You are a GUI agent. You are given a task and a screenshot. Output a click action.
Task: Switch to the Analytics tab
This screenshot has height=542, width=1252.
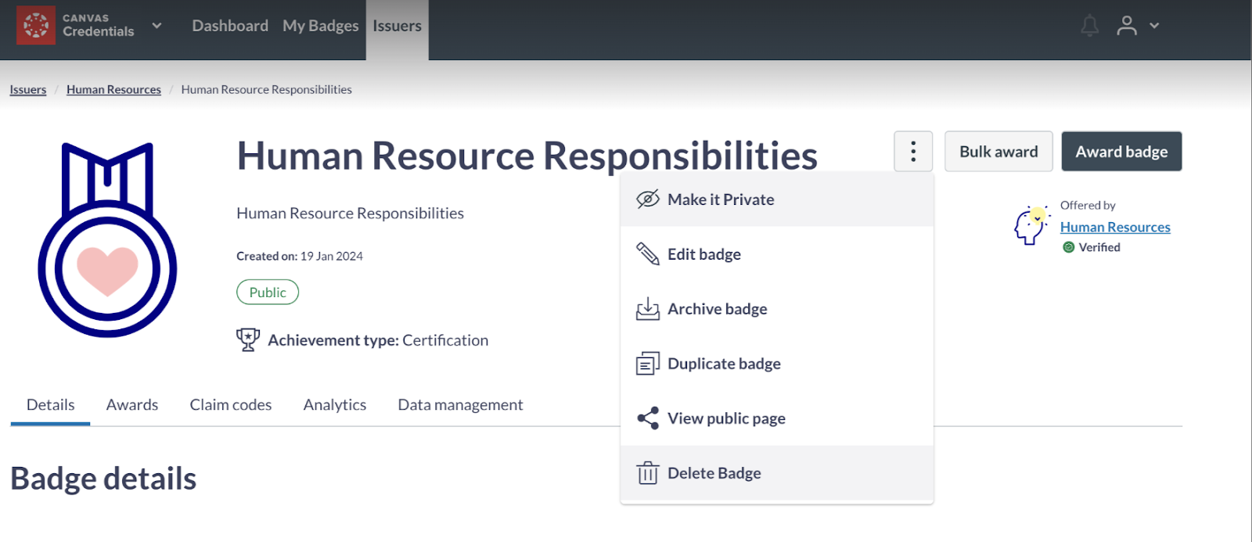click(335, 405)
